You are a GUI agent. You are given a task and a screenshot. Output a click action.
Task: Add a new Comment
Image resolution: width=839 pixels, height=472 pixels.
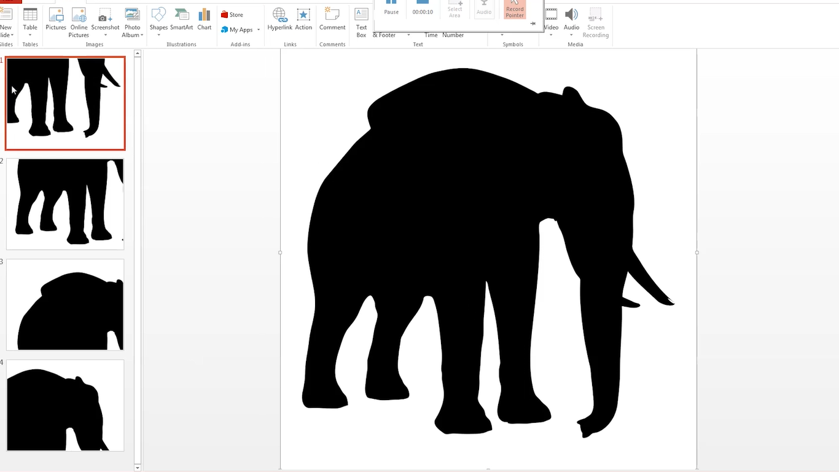point(332,20)
